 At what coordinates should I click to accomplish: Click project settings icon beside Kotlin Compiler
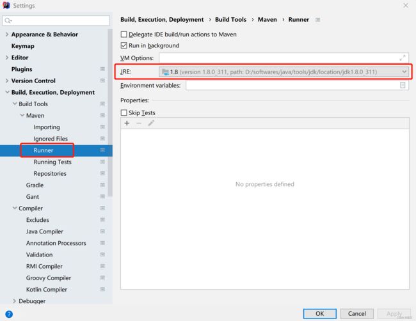click(102, 289)
